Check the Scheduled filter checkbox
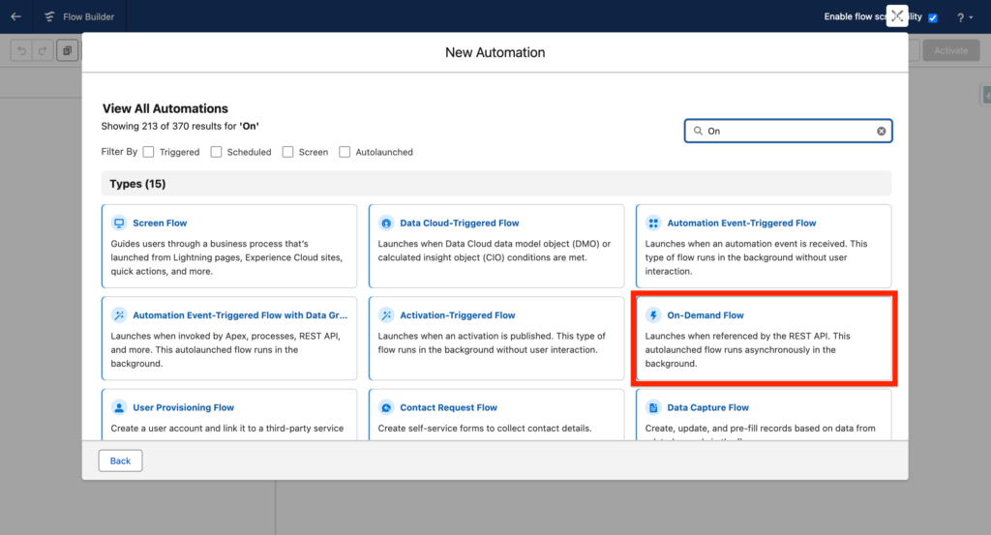 (217, 152)
